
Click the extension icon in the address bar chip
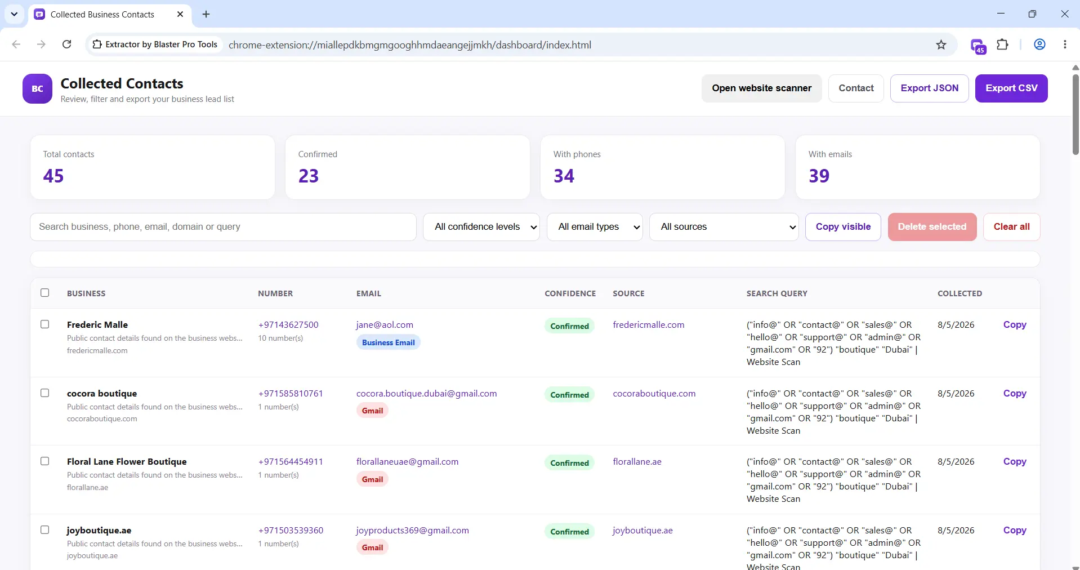click(97, 44)
